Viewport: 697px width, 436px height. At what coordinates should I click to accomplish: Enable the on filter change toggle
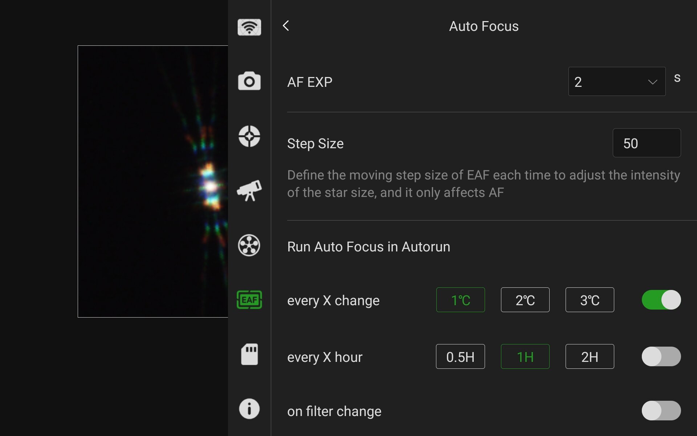(661, 411)
